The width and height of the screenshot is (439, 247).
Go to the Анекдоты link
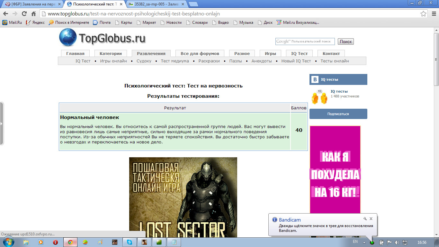[x=262, y=61]
